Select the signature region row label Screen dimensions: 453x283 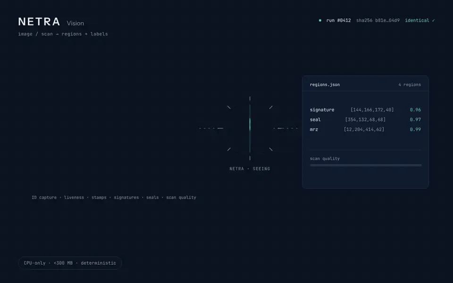[322, 110]
